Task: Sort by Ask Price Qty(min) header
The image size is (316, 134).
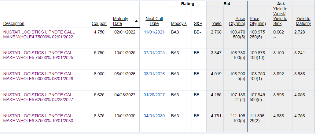Action: tap(258, 21)
